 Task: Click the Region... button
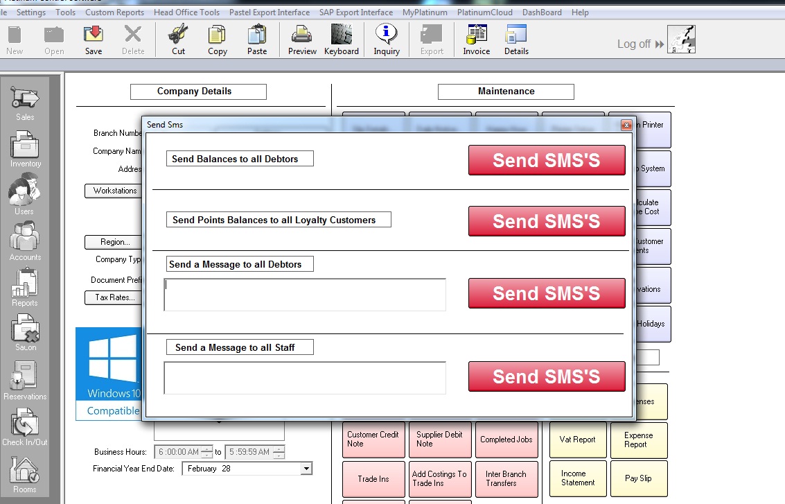point(114,242)
